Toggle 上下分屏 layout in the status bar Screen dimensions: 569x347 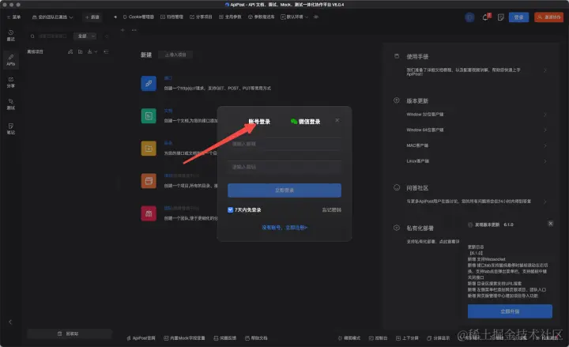click(x=407, y=338)
